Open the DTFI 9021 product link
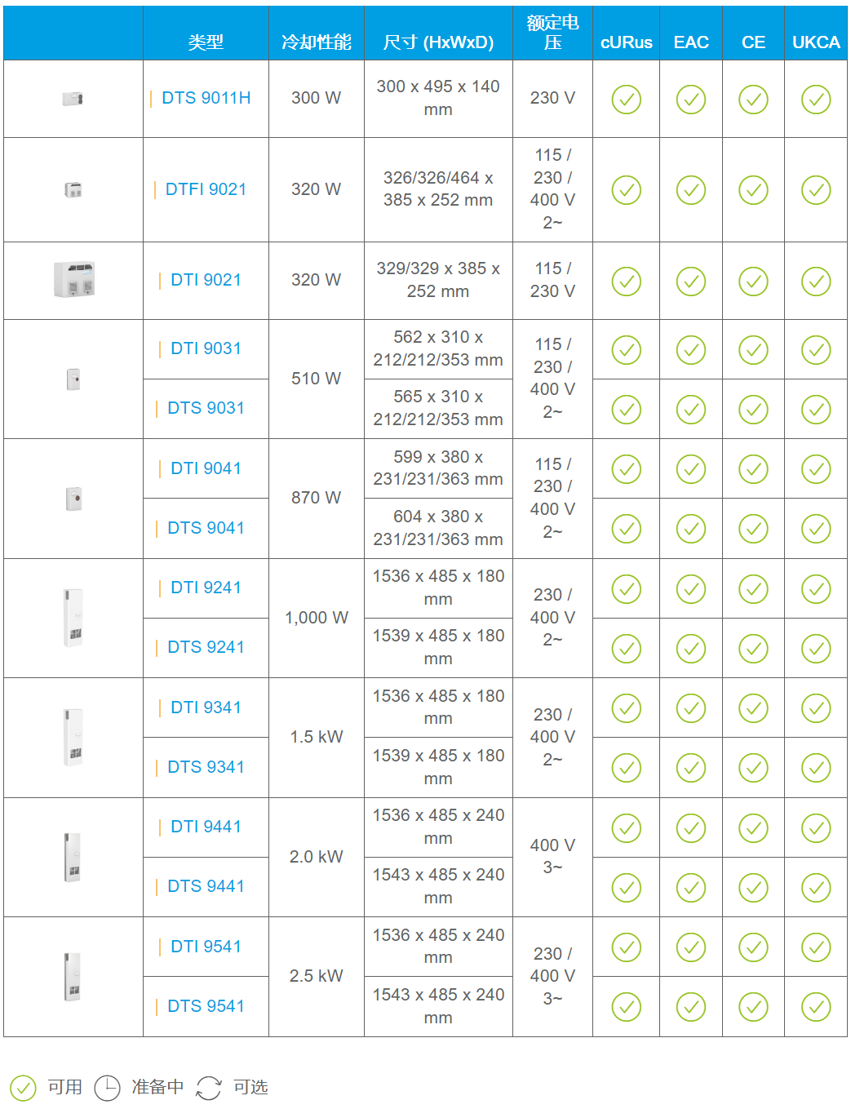 206,189
